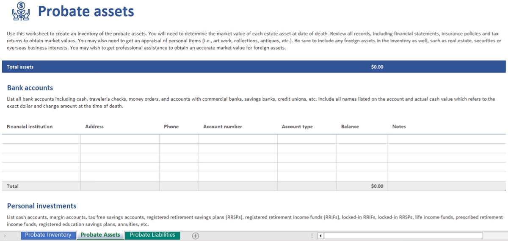Select the Account type column header

[x=297, y=126]
